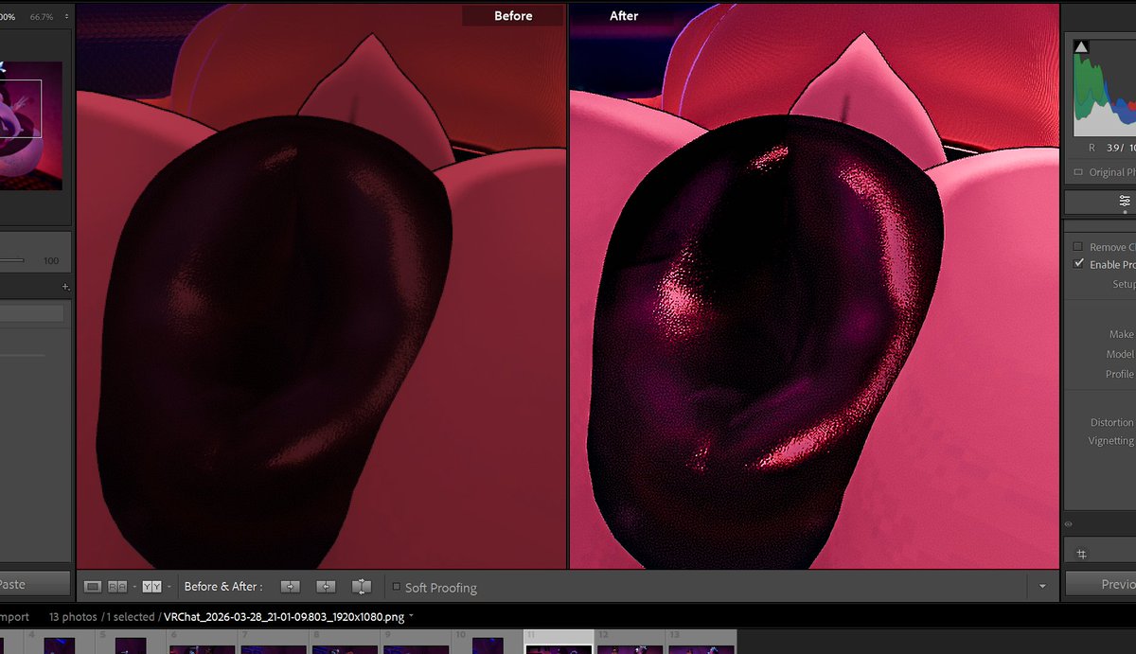Click the 'Before & After :' toolbar label

pyautogui.click(x=223, y=587)
